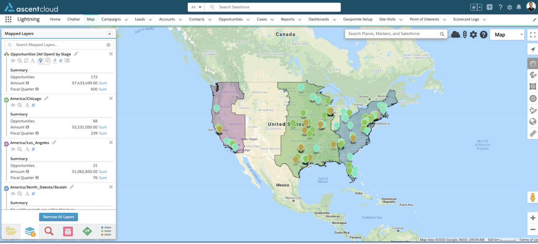Image resolution: width=538 pixels, height=244 pixels.
Task: Open the map search tool at the bottom
Action: [x=49, y=231]
